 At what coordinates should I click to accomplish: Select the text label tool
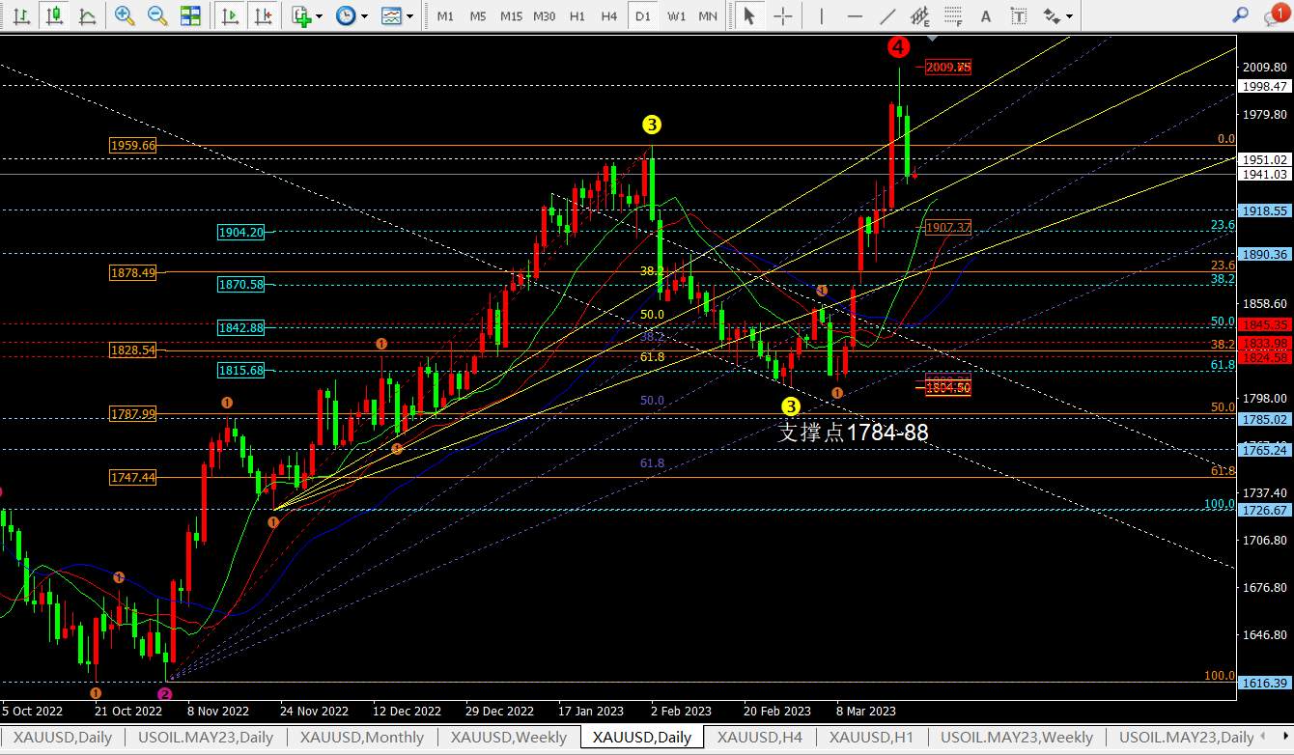point(1018,15)
